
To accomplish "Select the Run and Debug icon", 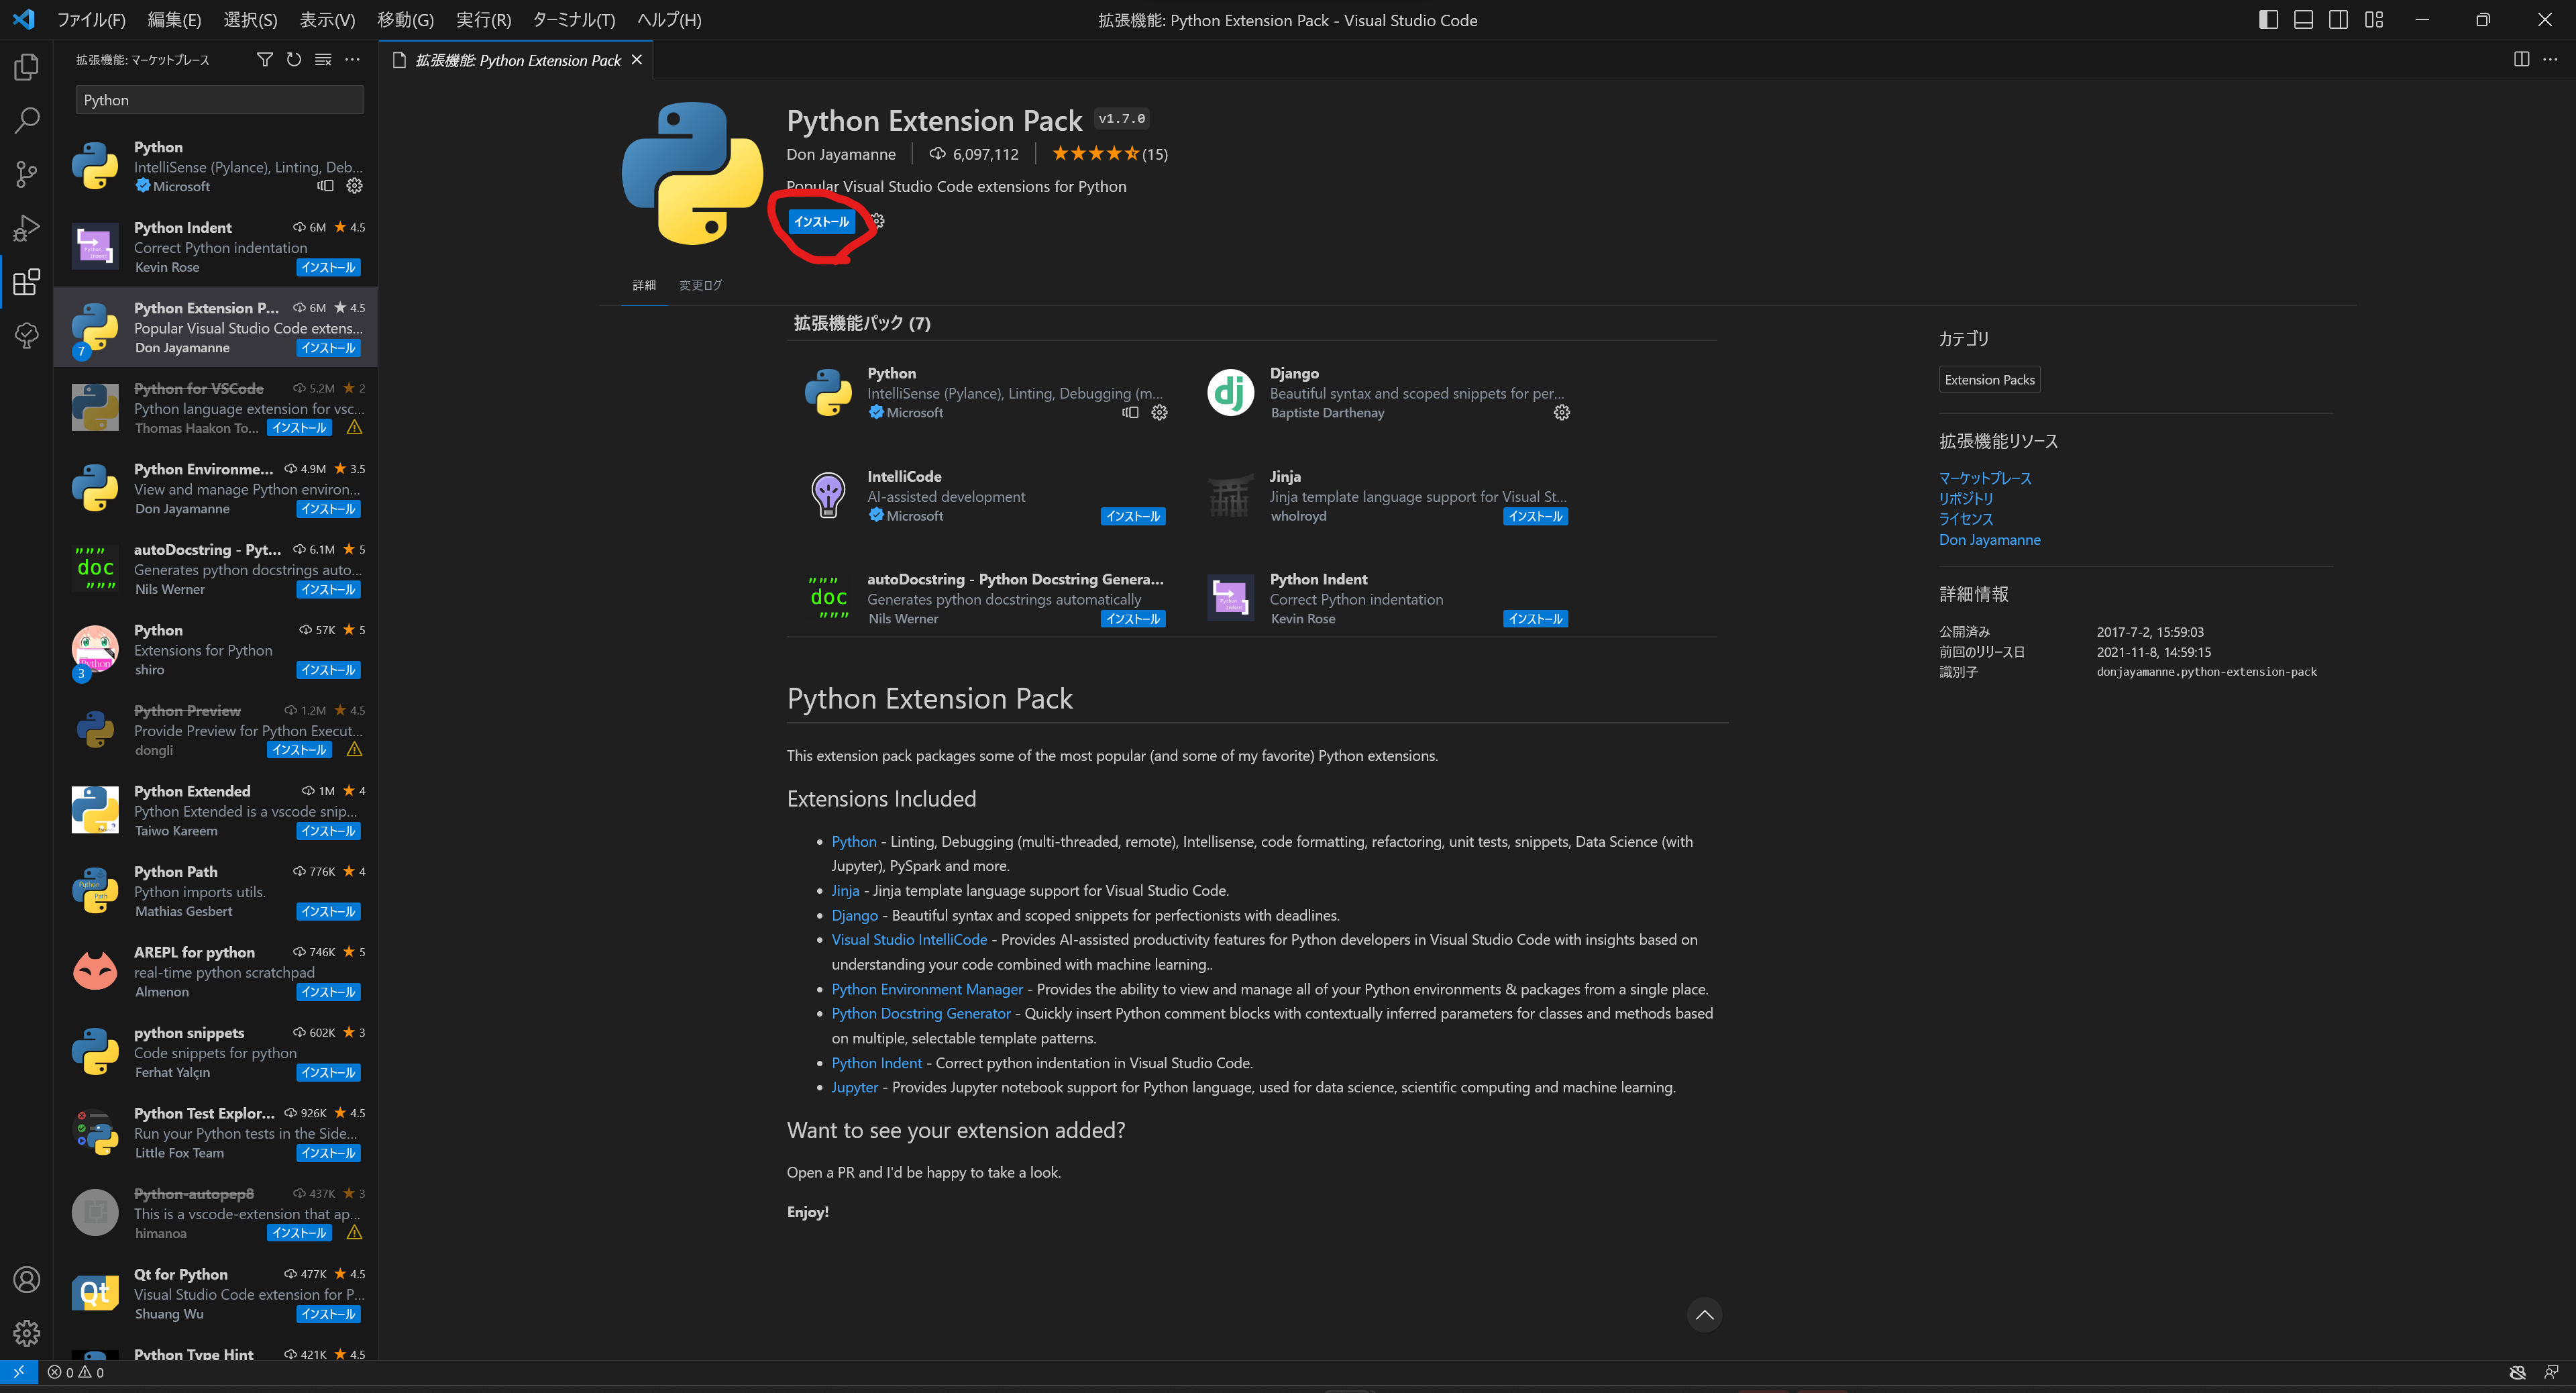I will point(26,227).
